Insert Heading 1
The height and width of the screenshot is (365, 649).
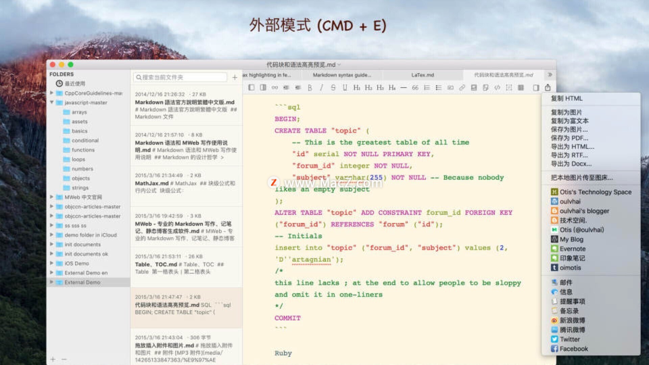click(x=357, y=88)
